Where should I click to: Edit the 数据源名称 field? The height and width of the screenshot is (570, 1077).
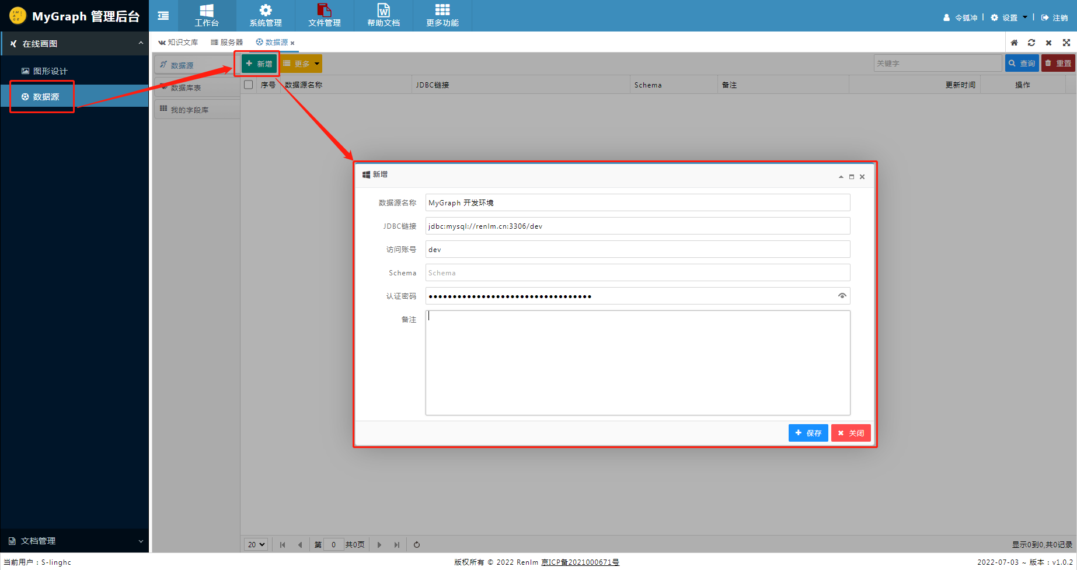tap(637, 202)
